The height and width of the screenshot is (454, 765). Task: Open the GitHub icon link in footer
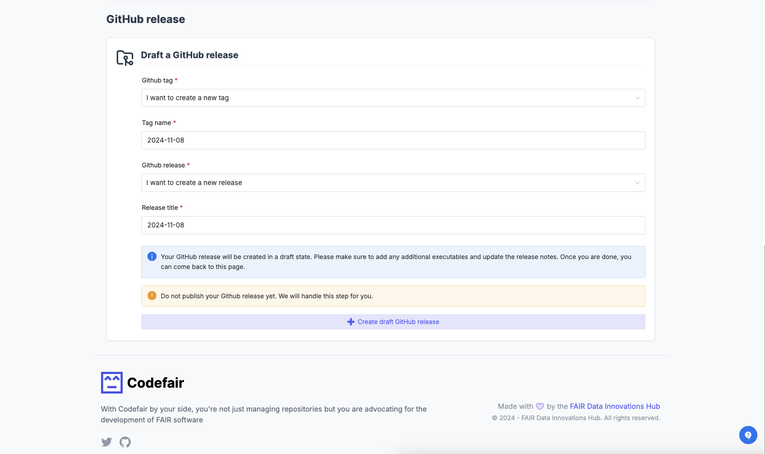pyautogui.click(x=125, y=442)
